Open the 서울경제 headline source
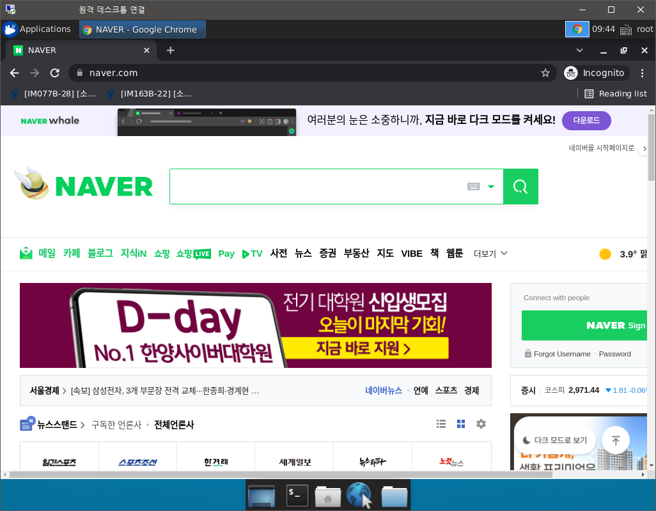Image resolution: width=656 pixels, height=511 pixels. pos(44,391)
